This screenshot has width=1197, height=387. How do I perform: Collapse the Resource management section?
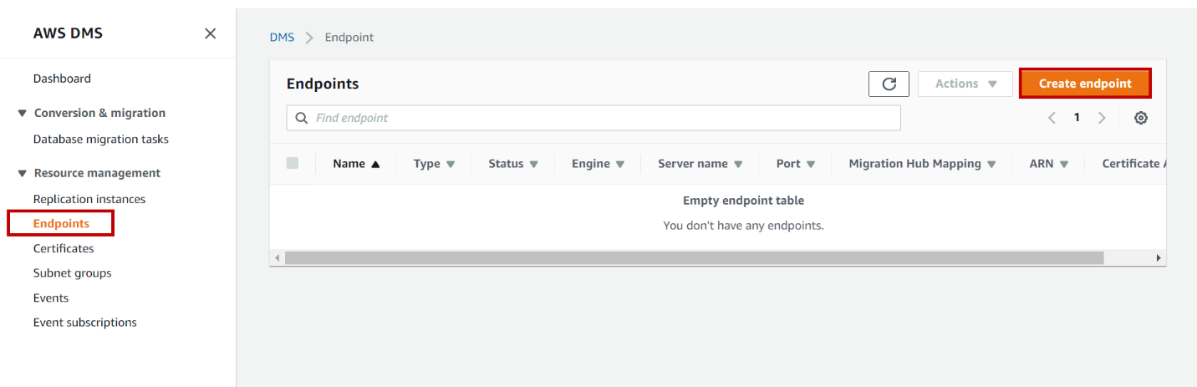22,173
